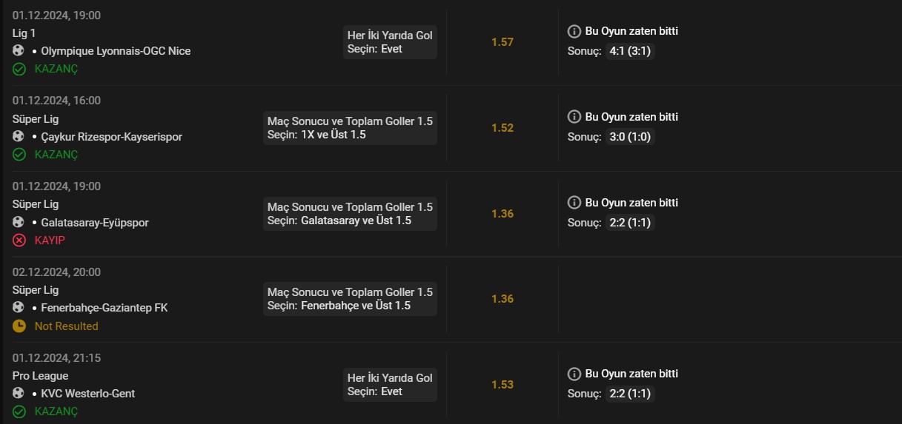This screenshot has height=424, width=902.
Task: Click the red KAYIP cross icon
Action: [19, 240]
